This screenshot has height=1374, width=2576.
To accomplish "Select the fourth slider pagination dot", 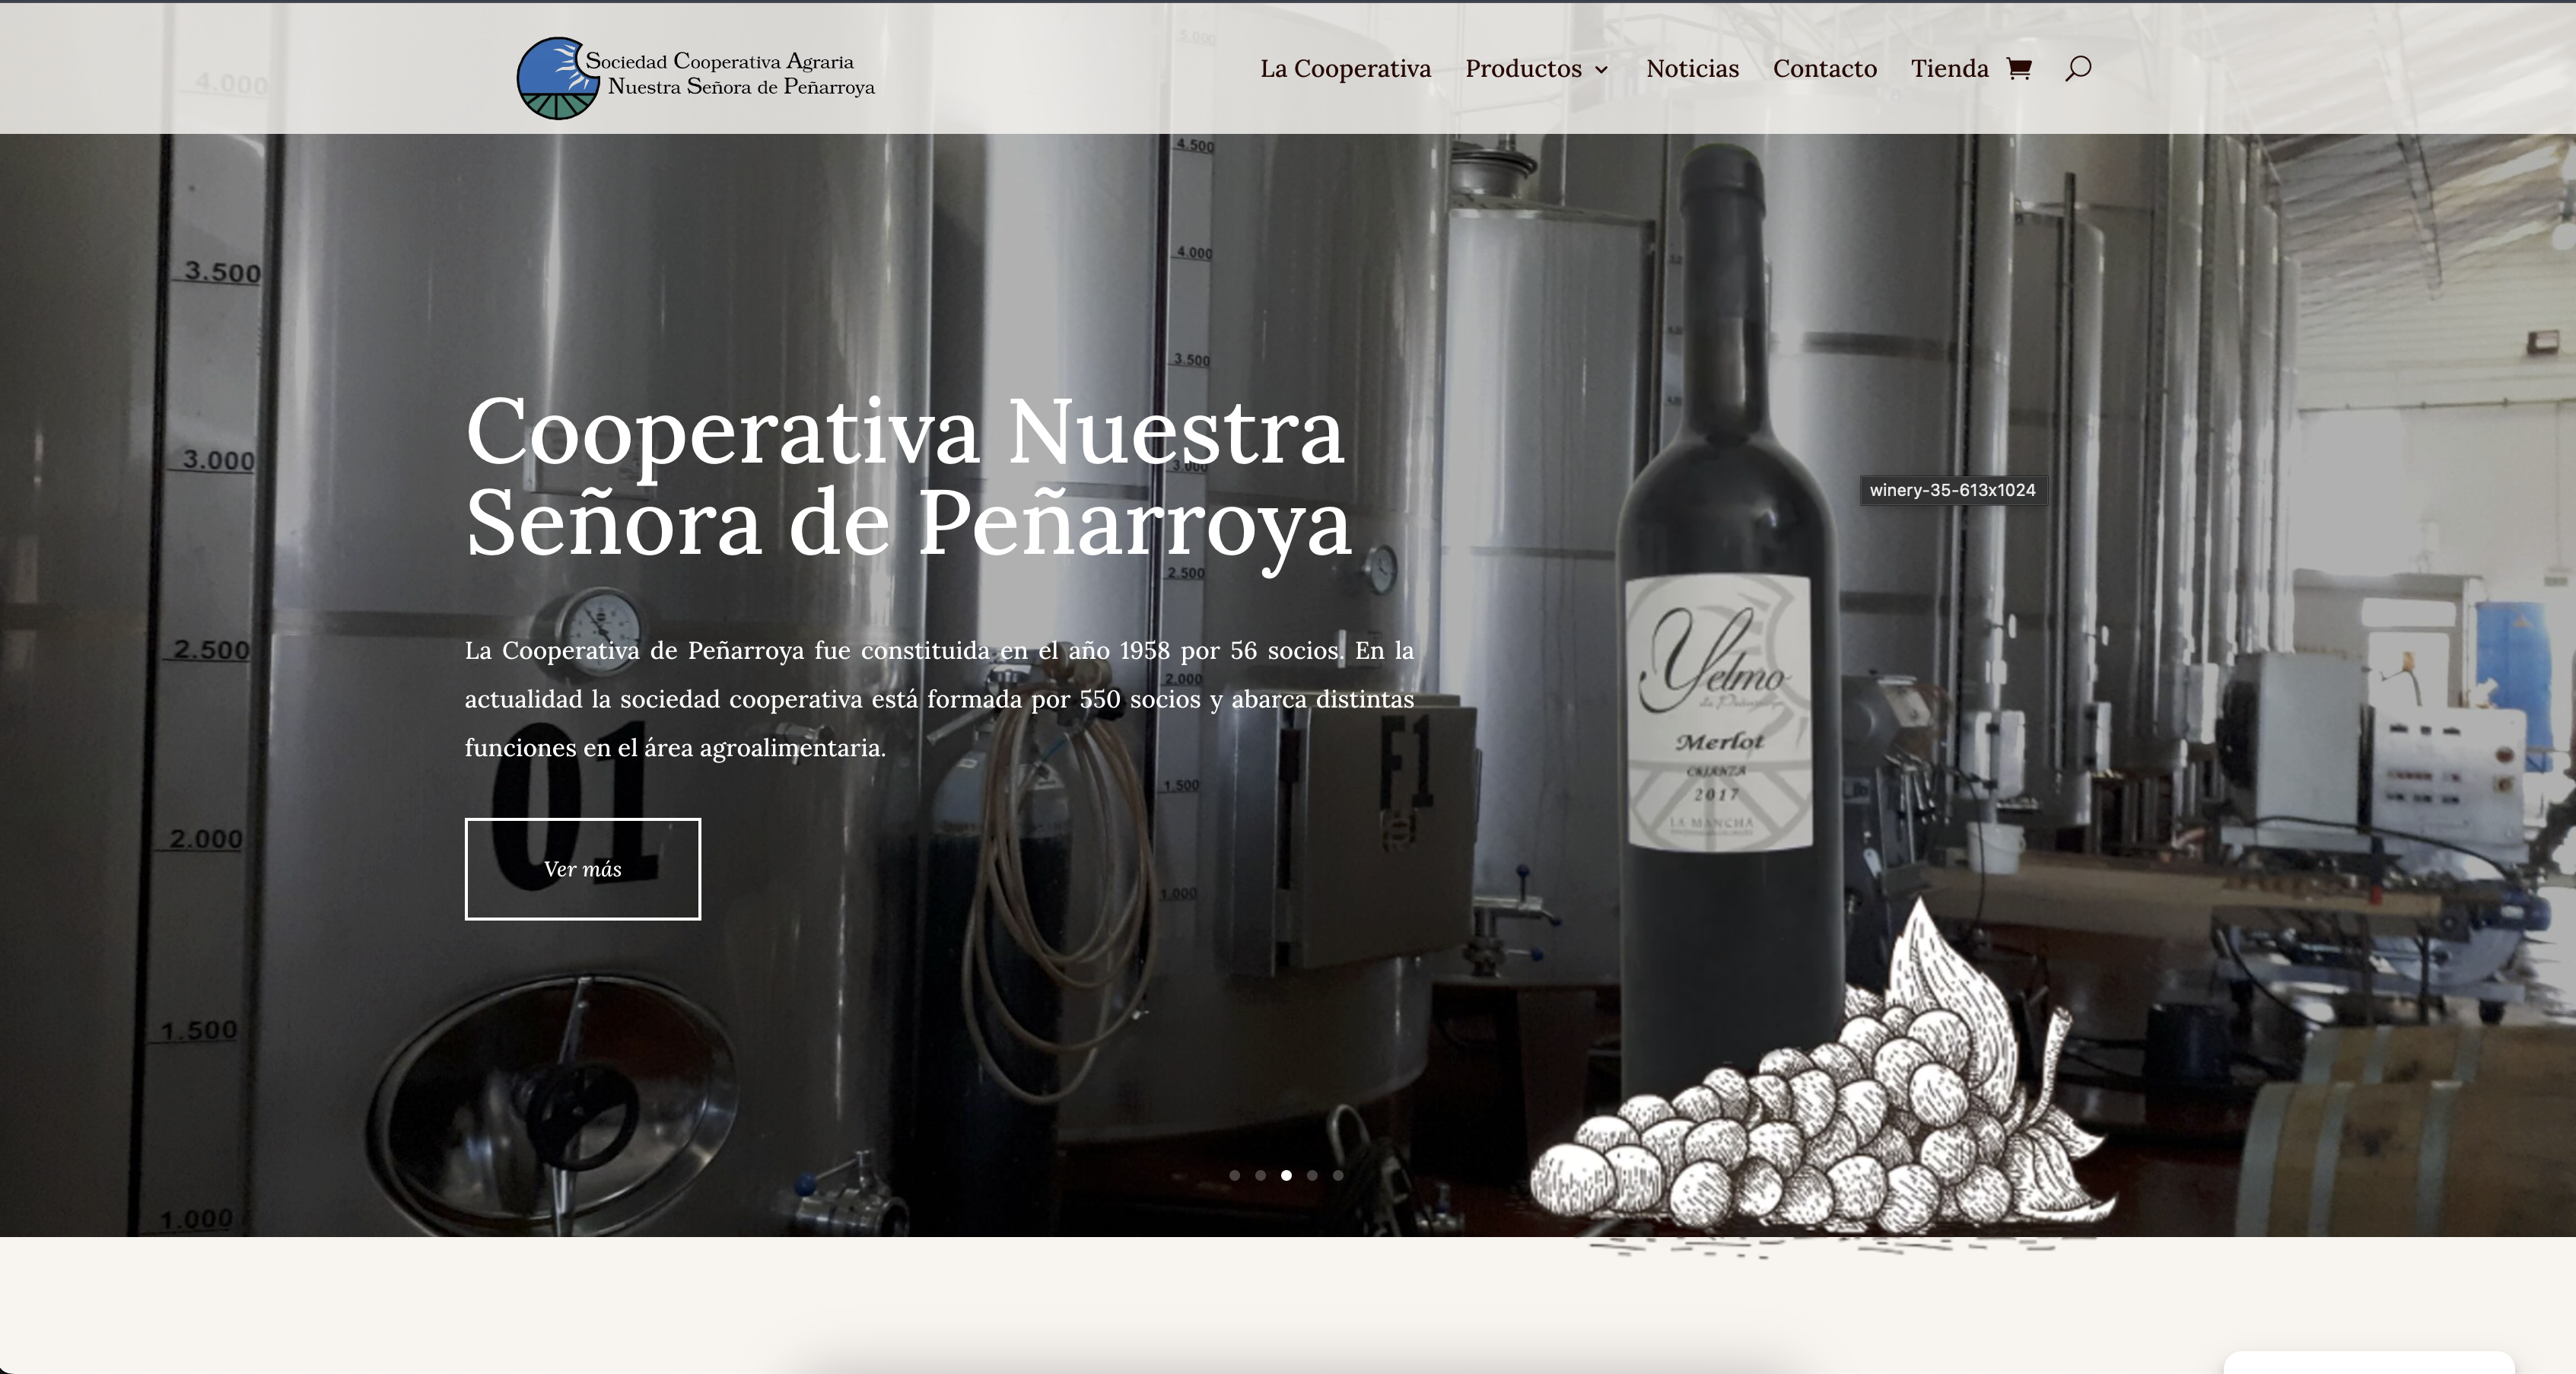I will tap(1312, 1175).
